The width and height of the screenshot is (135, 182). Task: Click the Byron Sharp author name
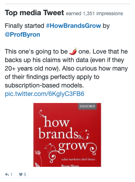70,166
